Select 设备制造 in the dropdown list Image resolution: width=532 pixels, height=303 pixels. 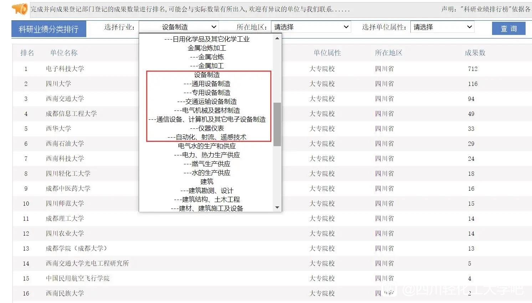pyautogui.click(x=207, y=75)
